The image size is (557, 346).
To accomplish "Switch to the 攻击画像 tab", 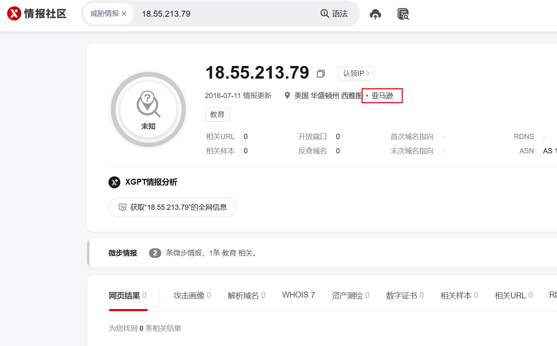I will [192, 295].
